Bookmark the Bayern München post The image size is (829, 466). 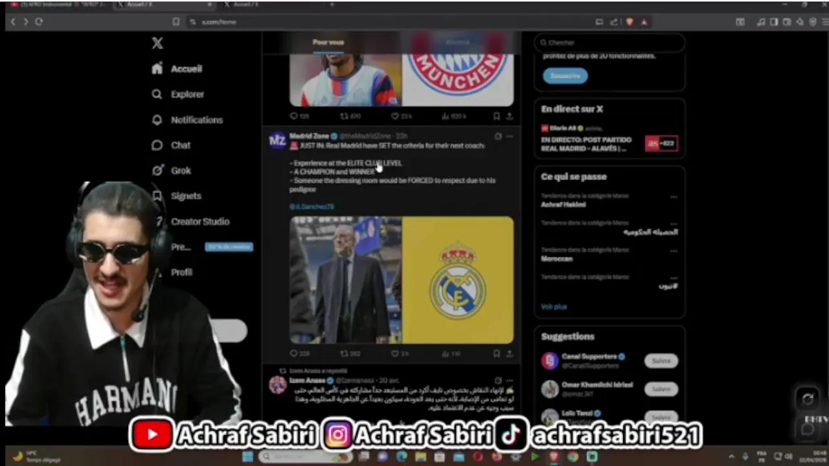pos(496,116)
